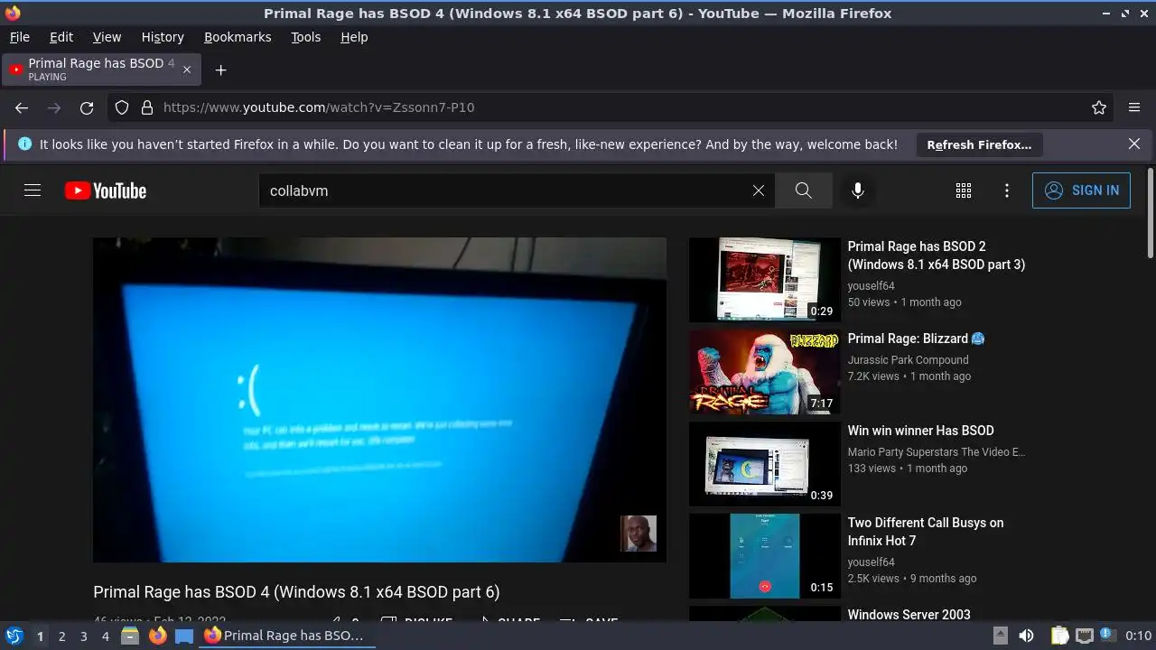Open Windows Server 2003 video title

point(909,615)
